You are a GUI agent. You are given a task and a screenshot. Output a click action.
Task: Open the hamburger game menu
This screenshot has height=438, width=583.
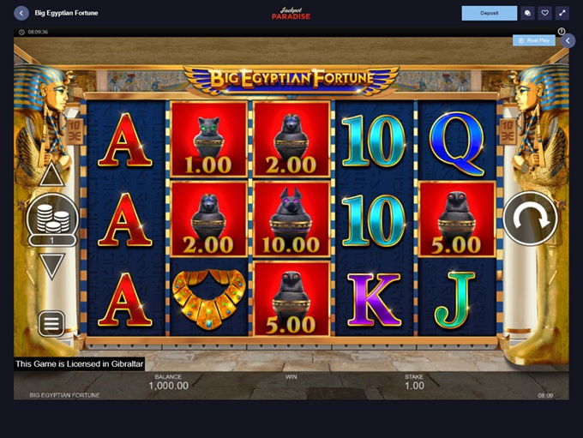tap(51, 323)
